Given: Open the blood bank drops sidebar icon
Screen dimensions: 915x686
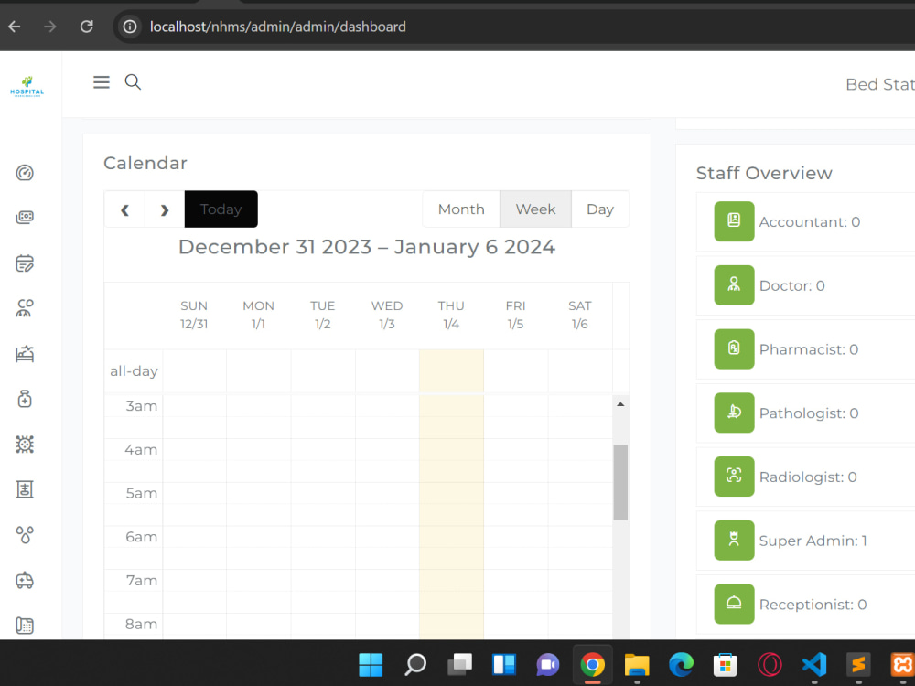Looking at the screenshot, I should click(x=25, y=534).
